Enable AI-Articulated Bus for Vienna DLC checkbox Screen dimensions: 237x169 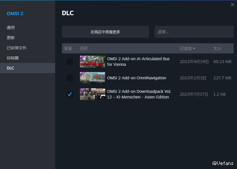[70, 62]
